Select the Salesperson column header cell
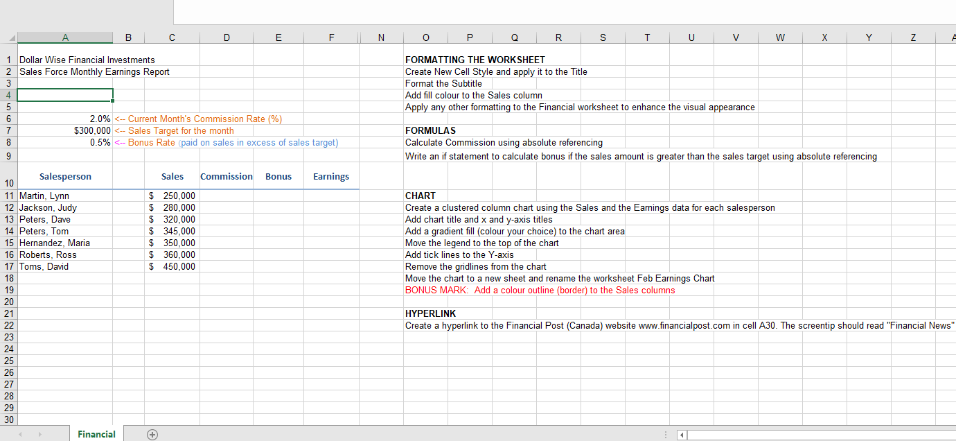Viewport: 956px width, 441px height. coord(65,176)
